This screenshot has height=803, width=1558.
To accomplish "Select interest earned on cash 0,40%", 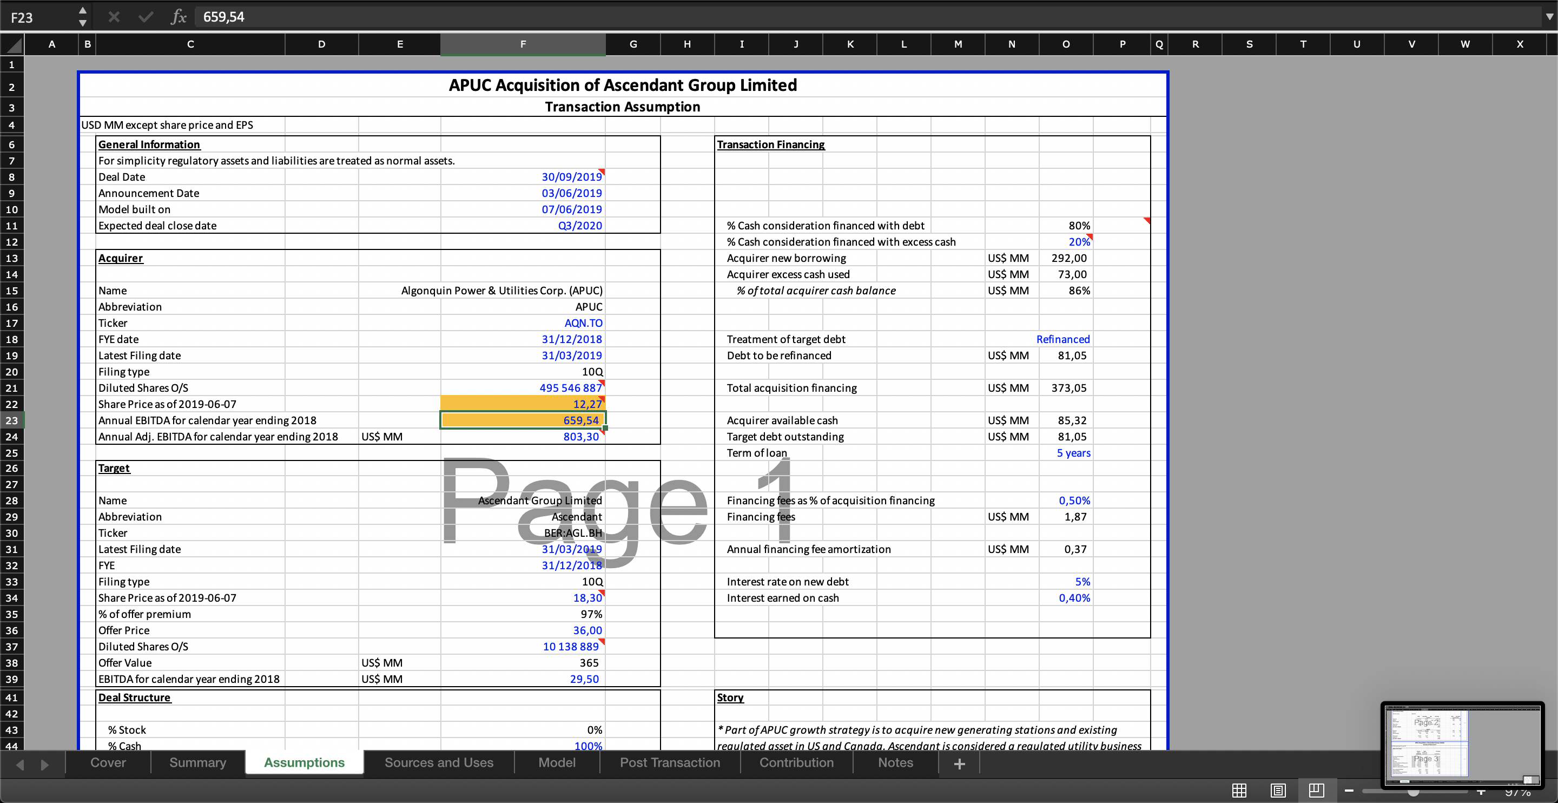I will click(x=1066, y=598).
